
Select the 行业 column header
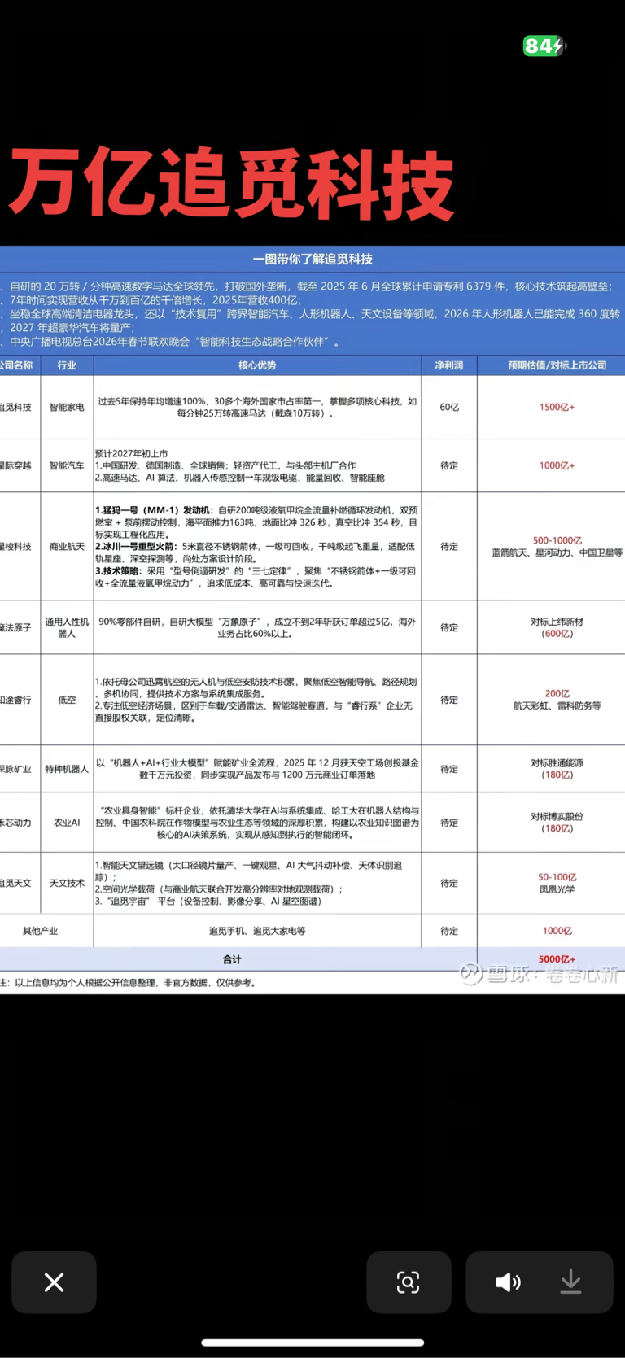(67, 365)
